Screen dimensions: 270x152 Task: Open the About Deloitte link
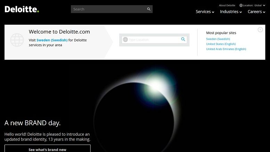click(227, 5)
